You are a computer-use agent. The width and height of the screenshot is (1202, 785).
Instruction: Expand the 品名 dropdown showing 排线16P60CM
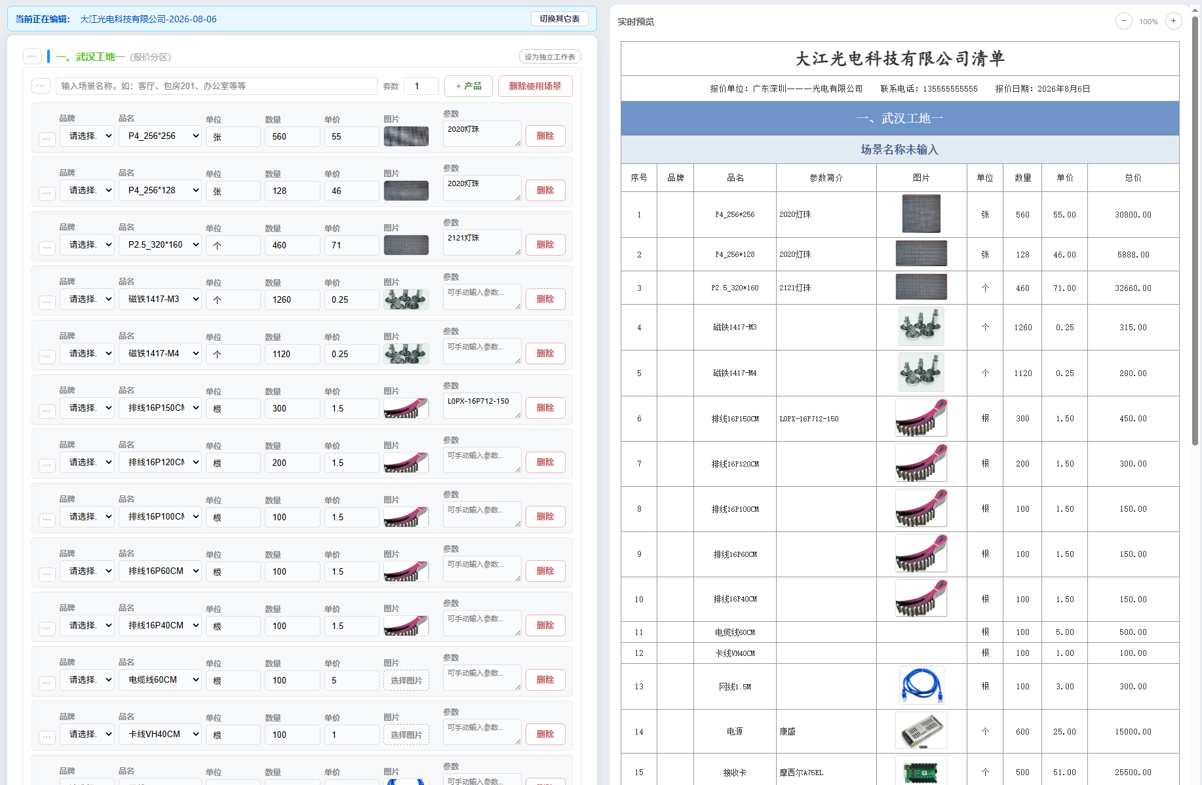160,571
